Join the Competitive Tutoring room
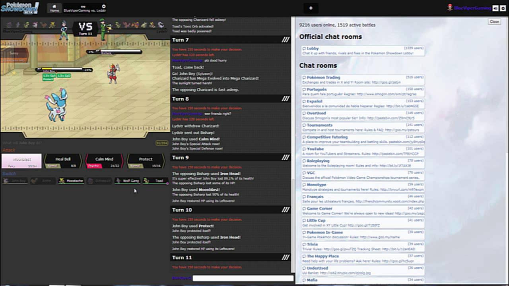 363,139
